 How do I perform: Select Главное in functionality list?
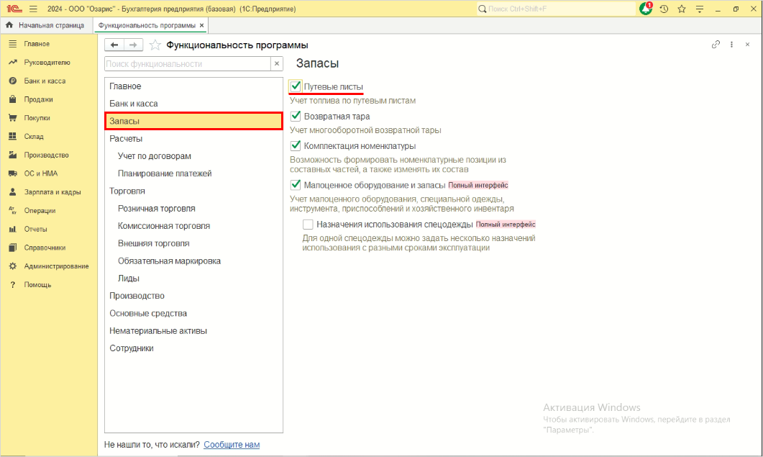[x=193, y=86]
